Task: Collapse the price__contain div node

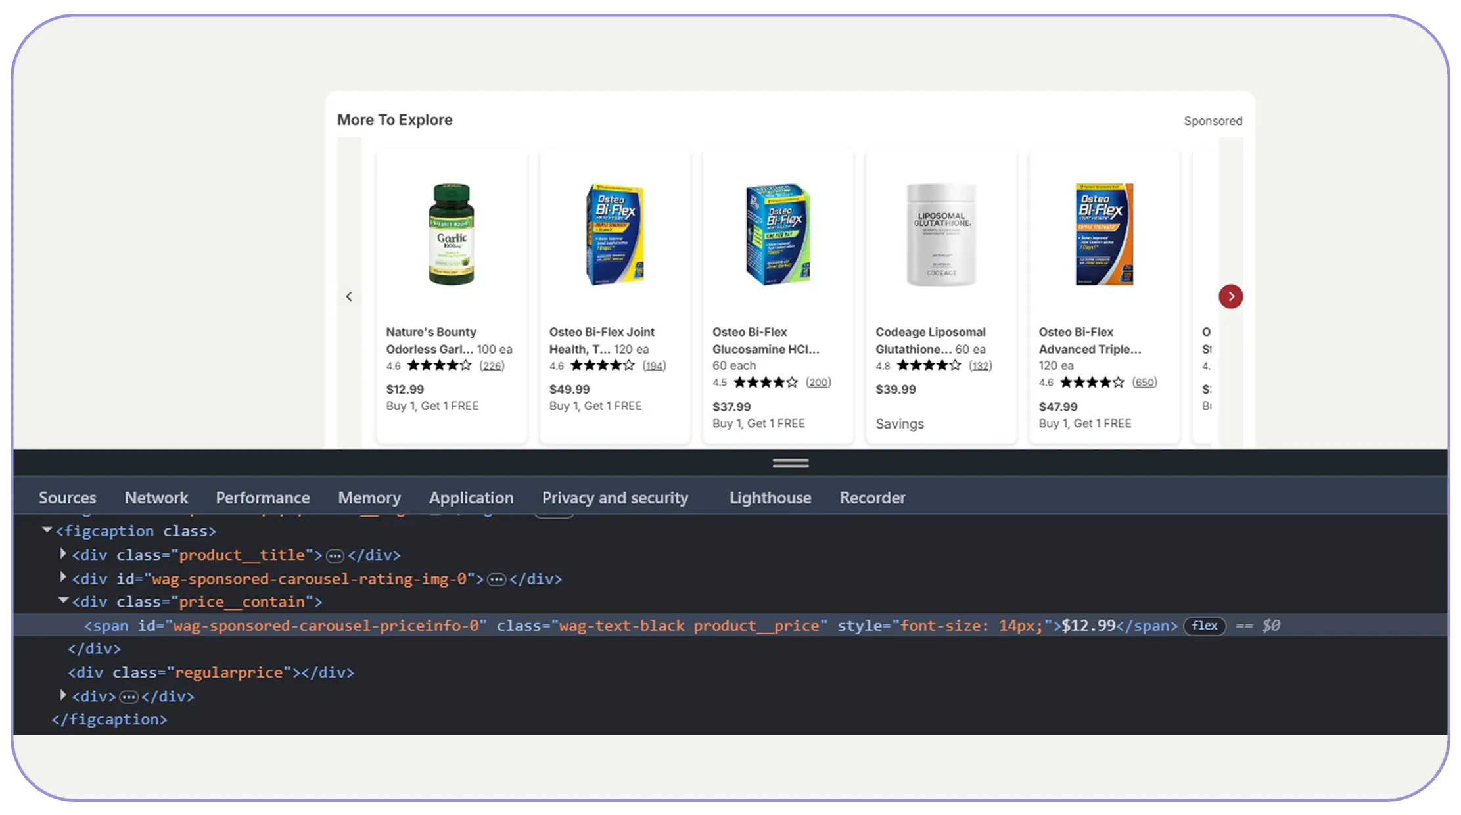Action: (x=63, y=600)
